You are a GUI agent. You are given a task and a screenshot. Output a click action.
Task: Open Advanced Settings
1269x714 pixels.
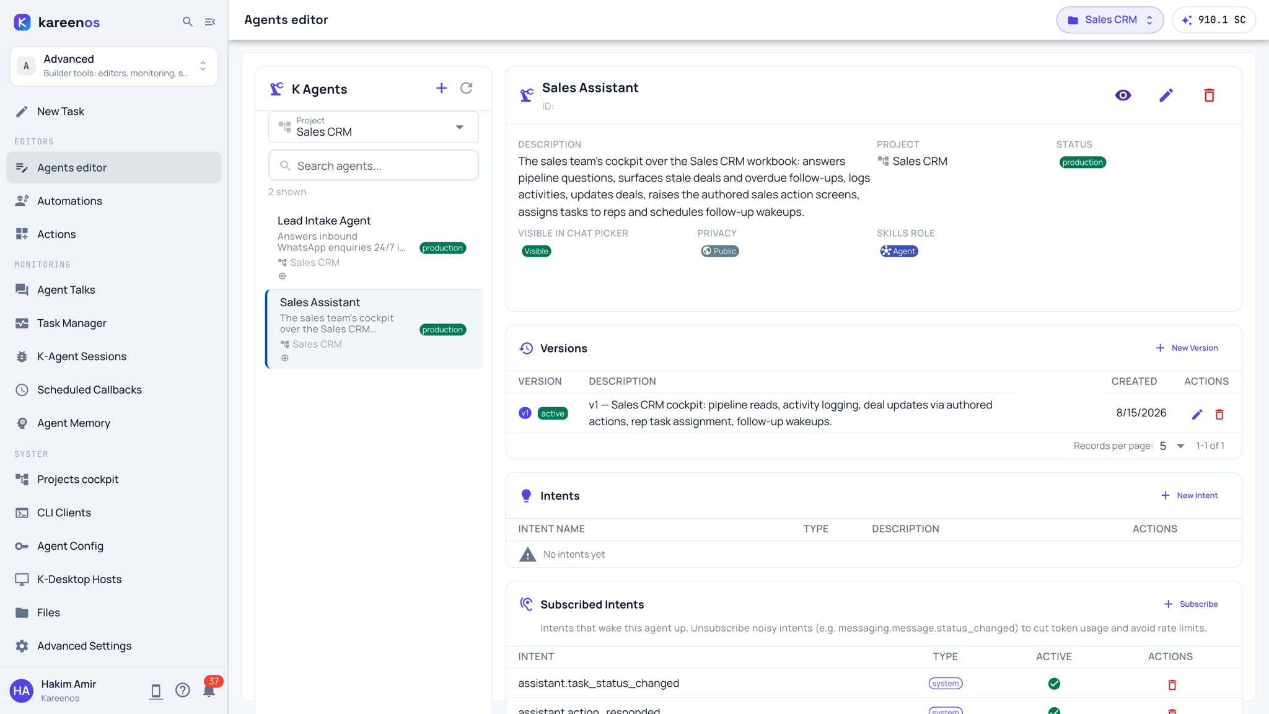(114, 646)
